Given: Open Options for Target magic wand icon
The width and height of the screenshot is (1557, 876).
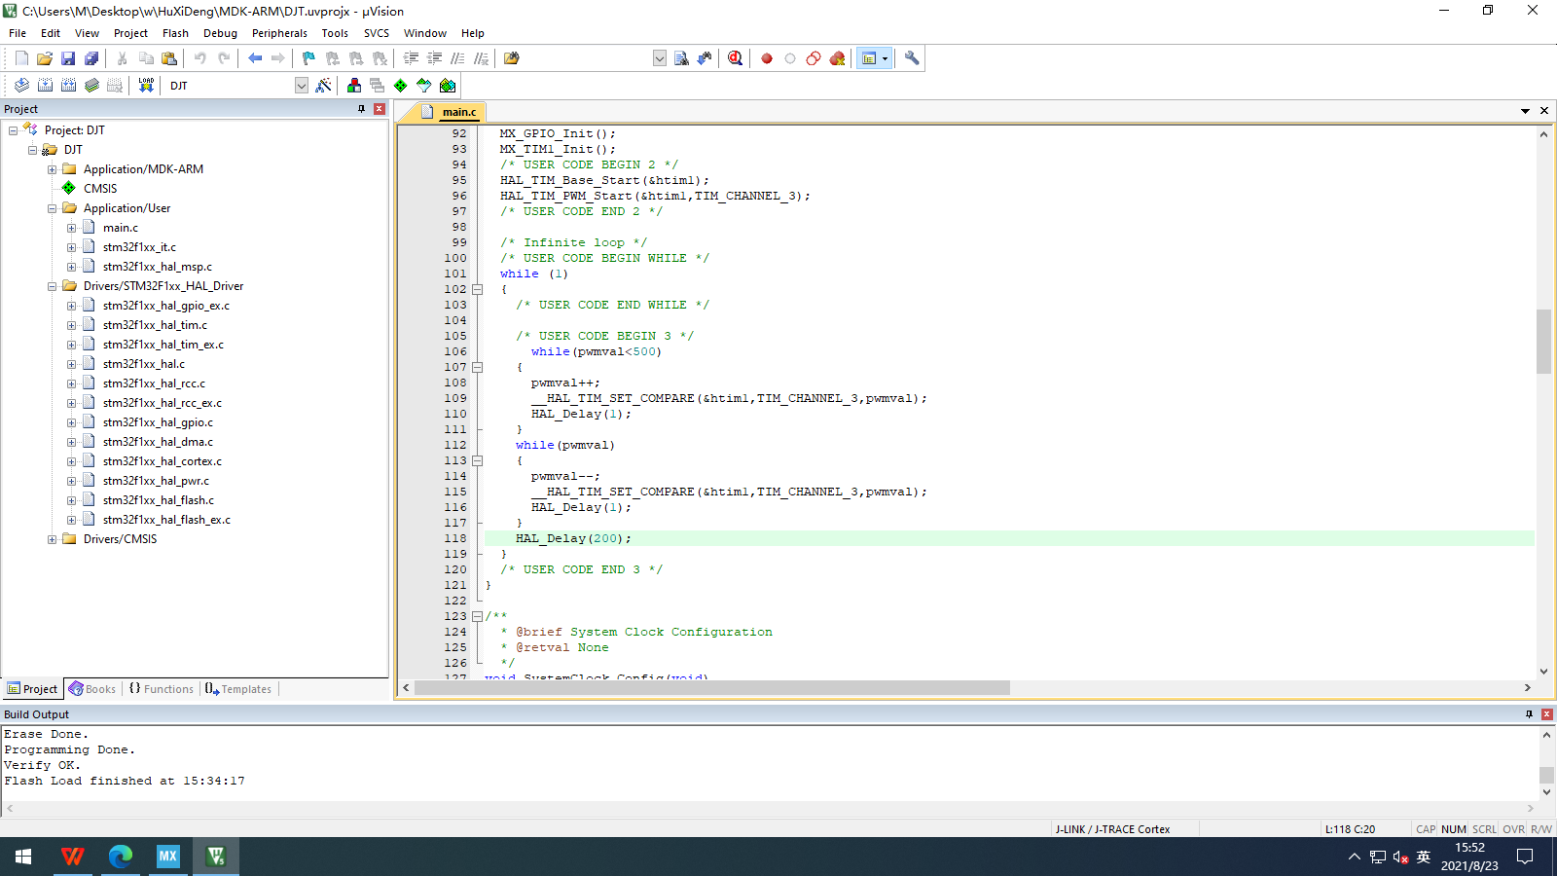Looking at the screenshot, I should [x=324, y=86].
